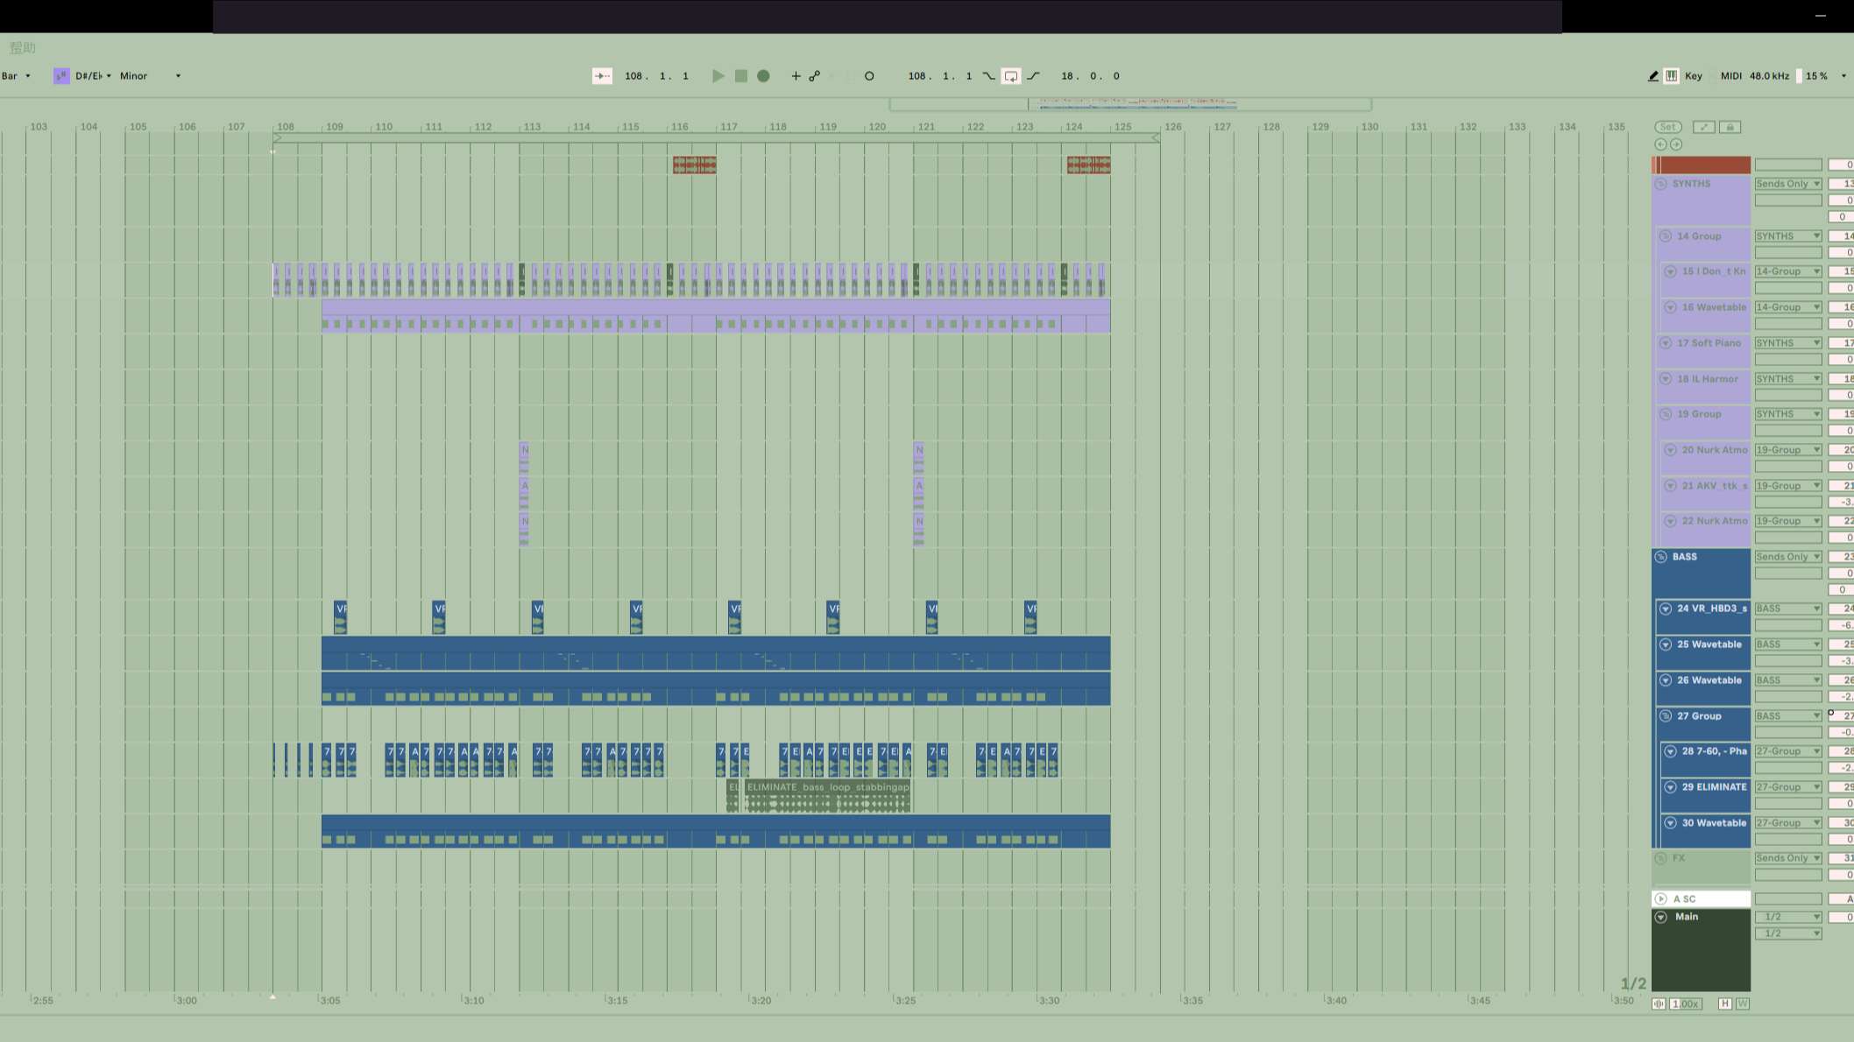Toggle the Follow playback icon
The height and width of the screenshot is (1042, 1854).
[x=602, y=76]
